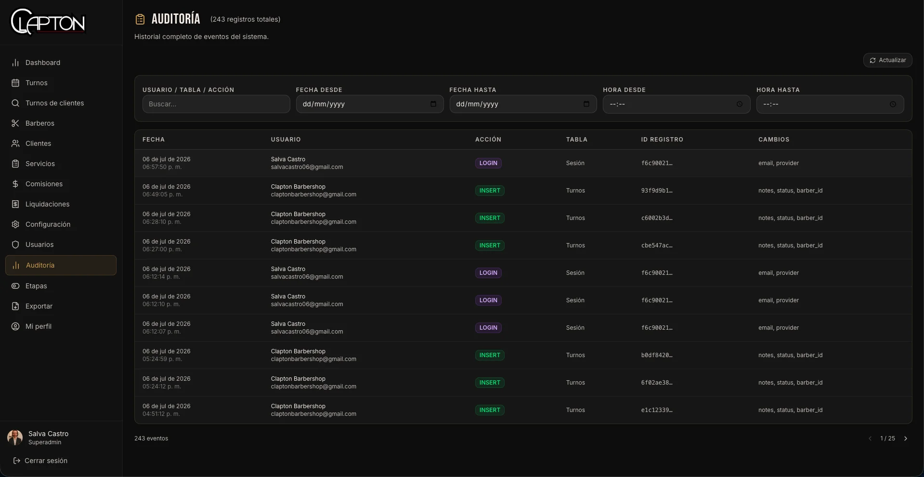Screen dimensions: 924x477
Task: Click the Exportar file icon
Action: (x=15, y=306)
